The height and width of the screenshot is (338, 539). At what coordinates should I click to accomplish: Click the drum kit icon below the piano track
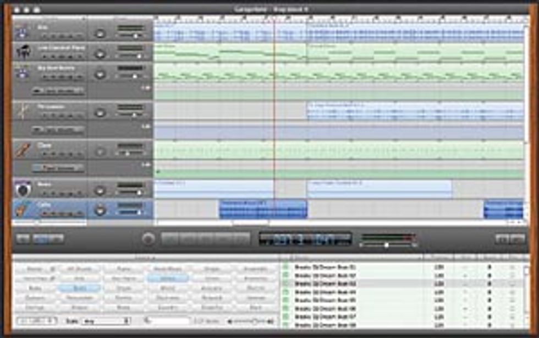click(23, 72)
